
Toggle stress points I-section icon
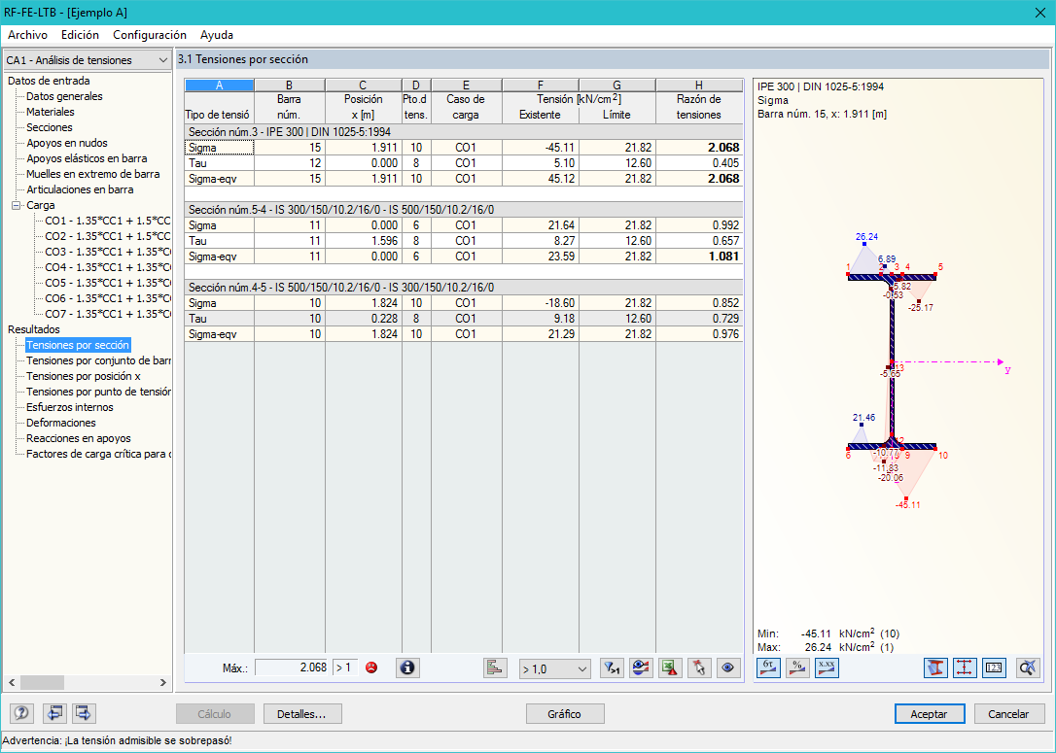(x=965, y=667)
